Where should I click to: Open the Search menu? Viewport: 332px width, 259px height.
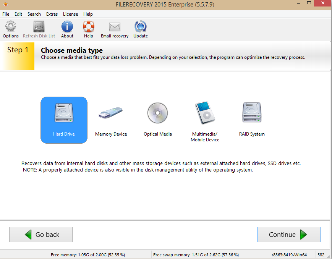coord(34,14)
